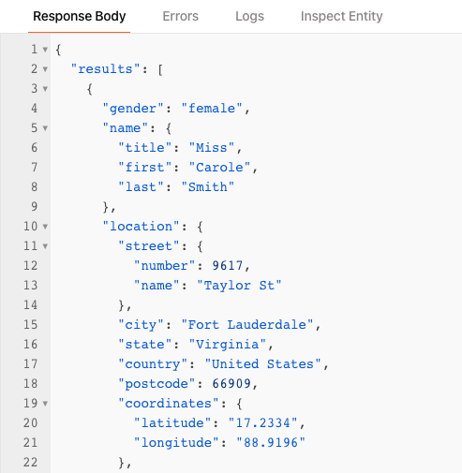Collapse the "coordinates" object arrow

(x=45, y=404)
